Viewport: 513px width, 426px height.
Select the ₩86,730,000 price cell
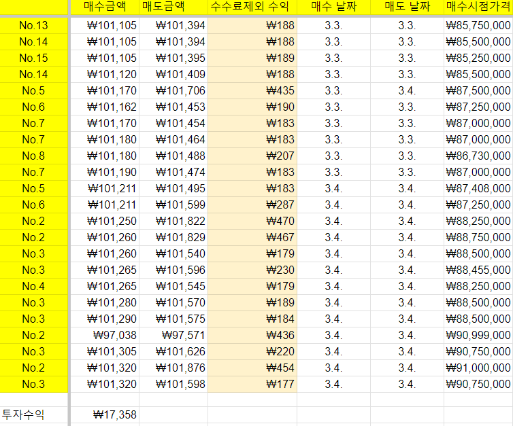(x=478, y=156)
